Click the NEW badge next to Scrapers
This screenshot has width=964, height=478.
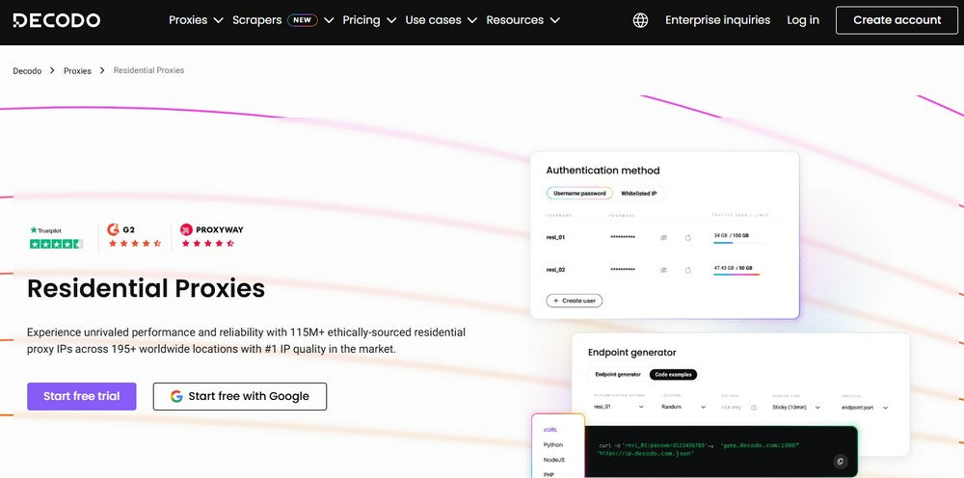click(x=302, y=20)
